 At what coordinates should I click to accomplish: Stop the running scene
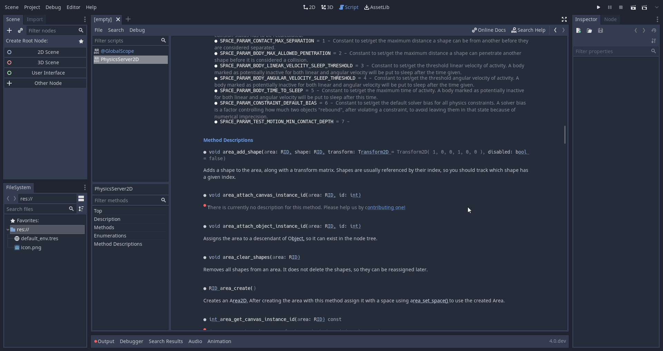(x=621, y=7)
